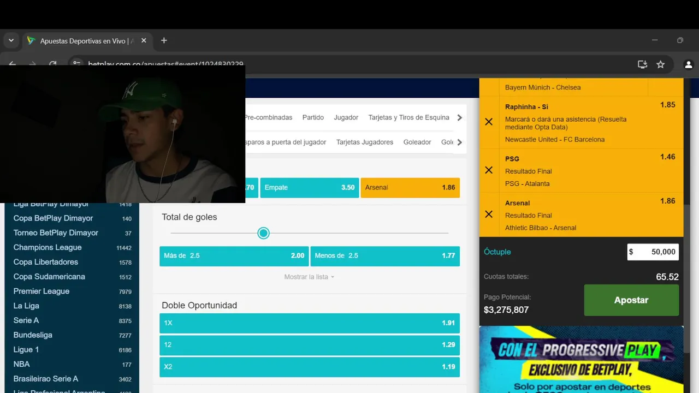Click Bayern Múnich - Chelsea match text
Viewport: 699px width, 393px height.
[x=543, y=87]
